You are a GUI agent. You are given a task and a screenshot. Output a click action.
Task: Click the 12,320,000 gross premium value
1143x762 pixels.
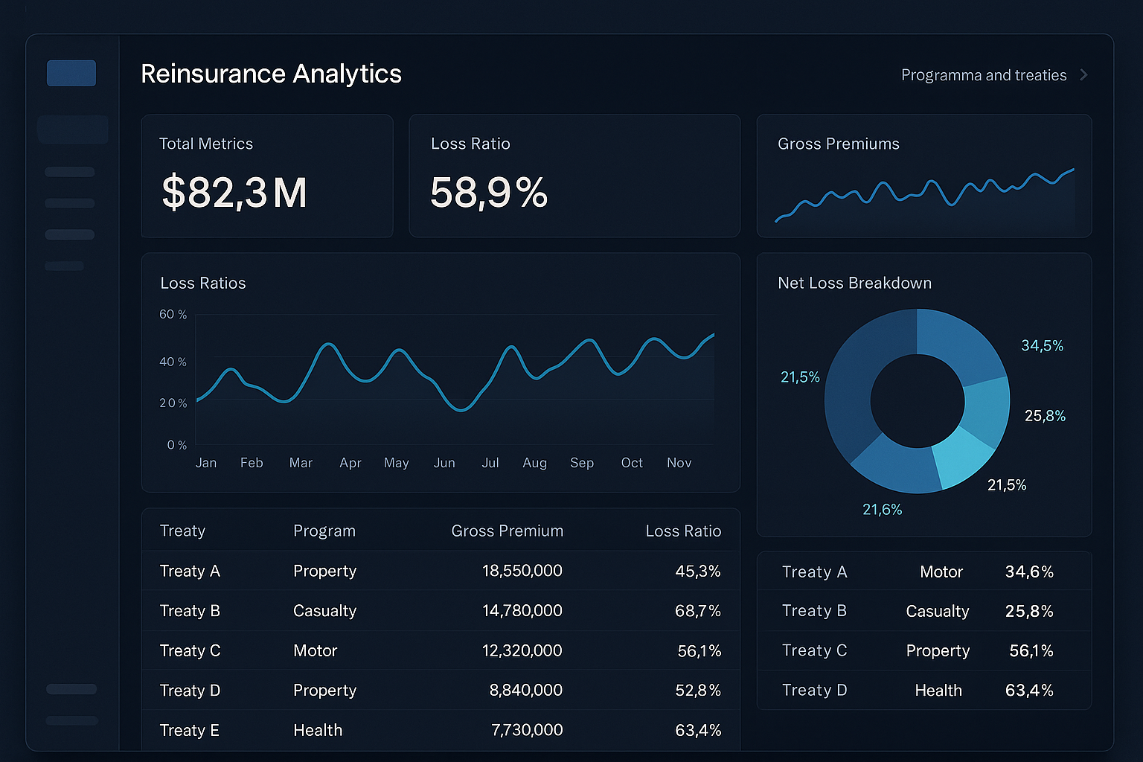(522, 650)
